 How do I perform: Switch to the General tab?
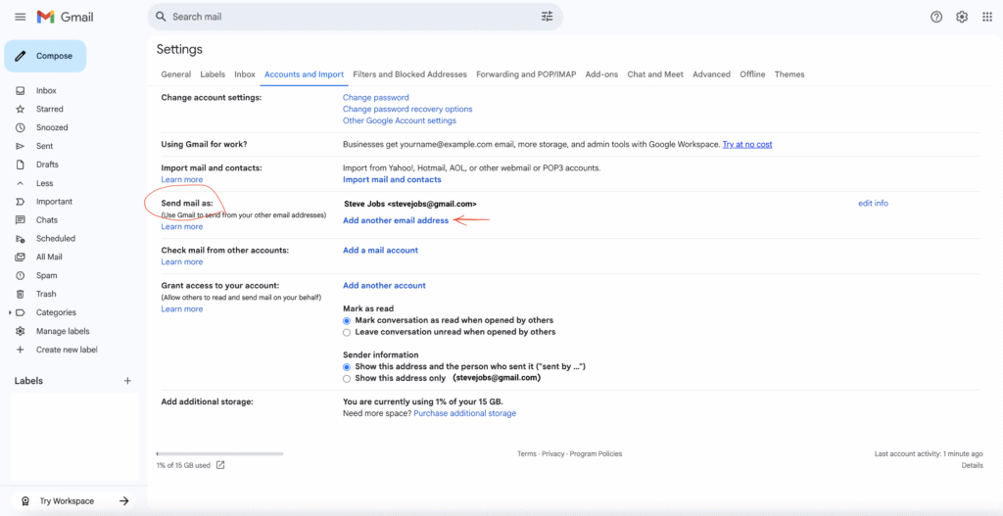(176, 74)
